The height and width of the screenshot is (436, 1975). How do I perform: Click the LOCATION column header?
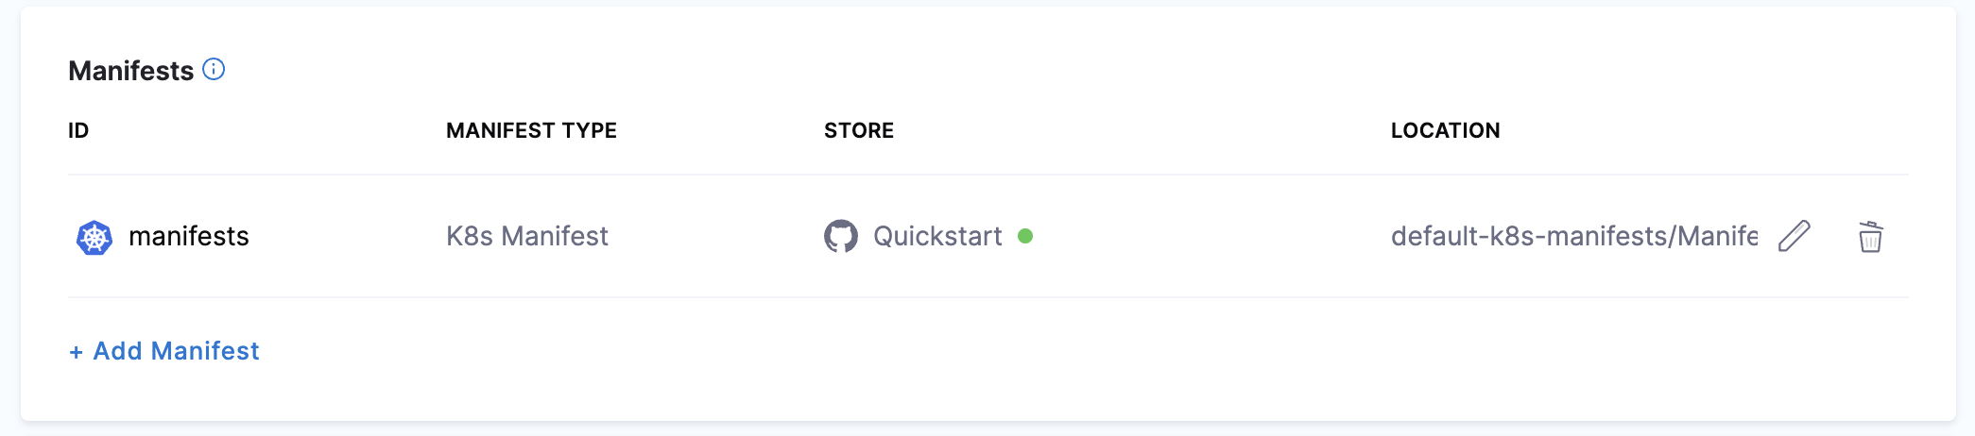[x=1445, y=130]
